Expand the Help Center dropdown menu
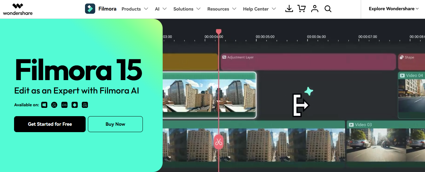 (x=259, y=9)
